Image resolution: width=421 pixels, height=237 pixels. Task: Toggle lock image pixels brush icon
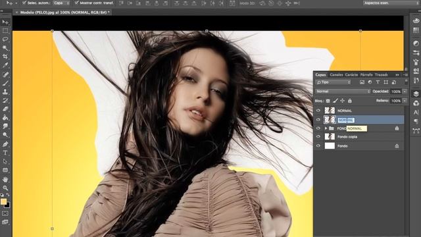point(335,101)
